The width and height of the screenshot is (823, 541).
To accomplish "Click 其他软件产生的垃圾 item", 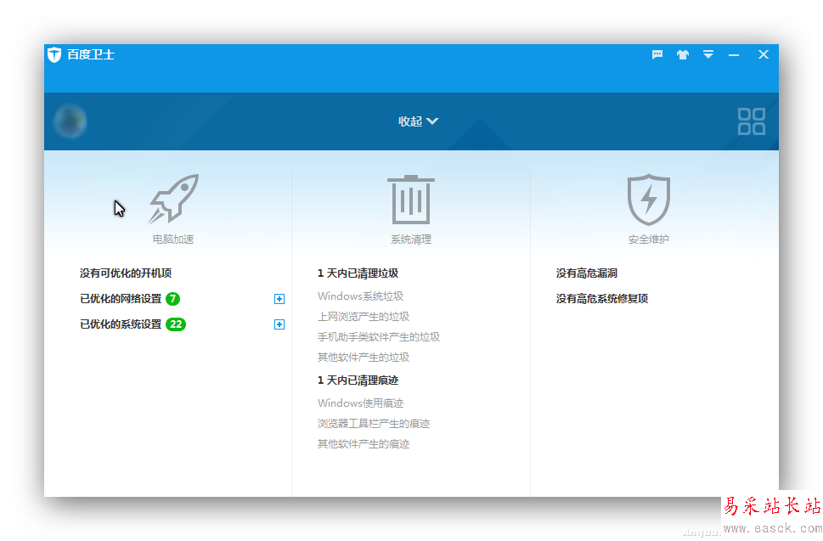I will point(364,358).
